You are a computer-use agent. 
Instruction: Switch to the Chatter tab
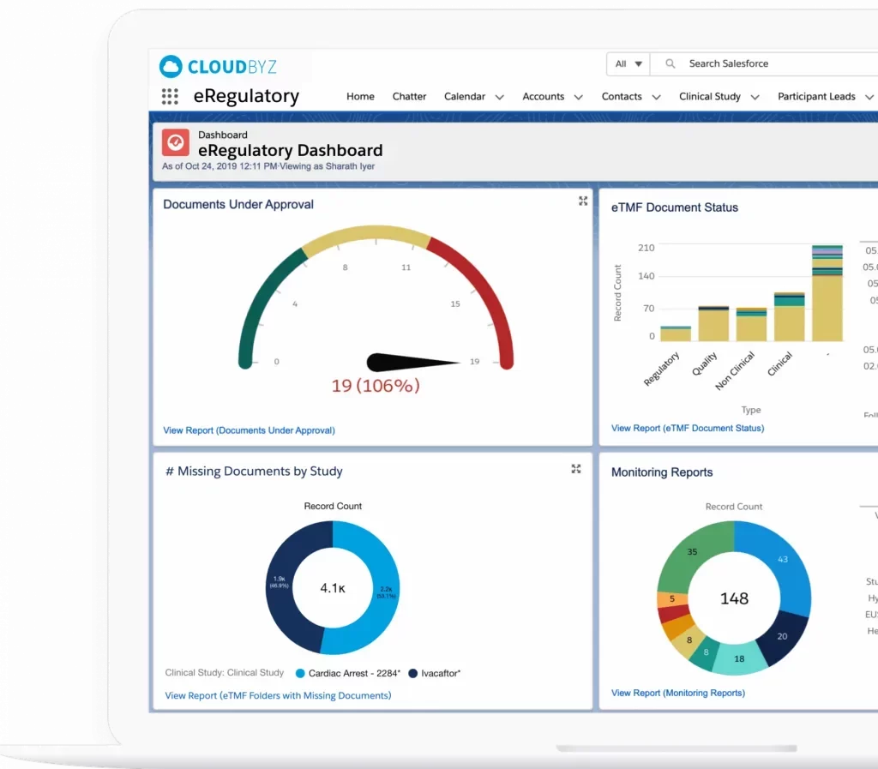tap(409, 97)
